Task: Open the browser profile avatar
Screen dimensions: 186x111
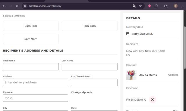Action: 176,6
